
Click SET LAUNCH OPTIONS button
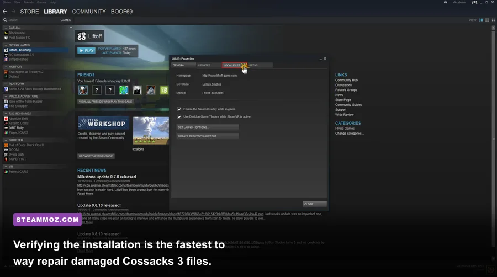[x=207, y=127]
